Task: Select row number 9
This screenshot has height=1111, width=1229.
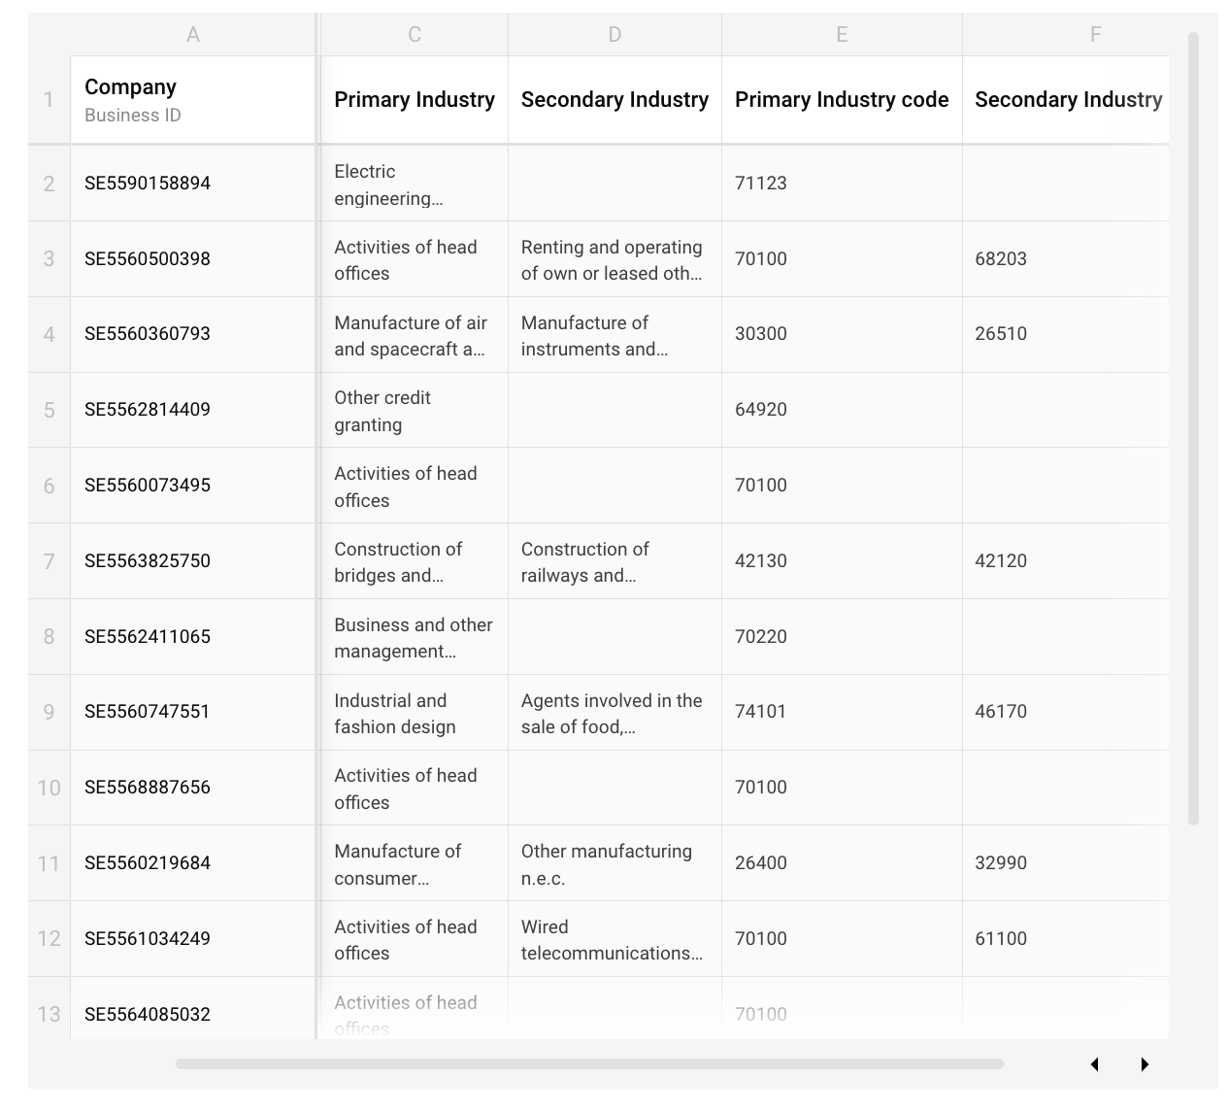Action: point(49,712)
